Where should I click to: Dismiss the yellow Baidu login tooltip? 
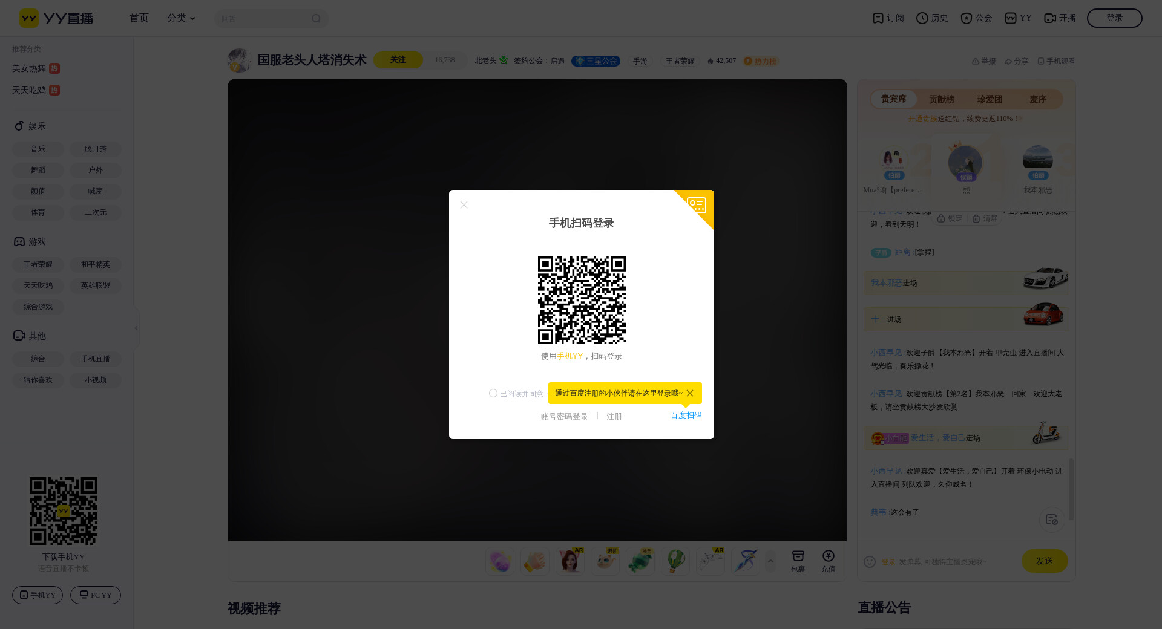click(x=690, y=393)
